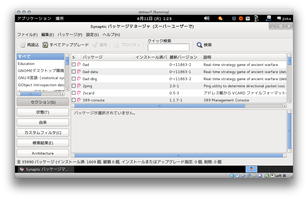Viewport: 308px width, 199px height.
Task: Select the highlighted workspace switcher cell
Action: [251, 169]
